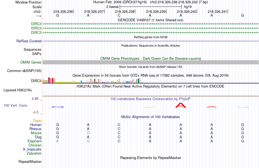Select the X_tropicalis alignment row label
This screenshot has height=168, width=259.
(x=32, y=149)
